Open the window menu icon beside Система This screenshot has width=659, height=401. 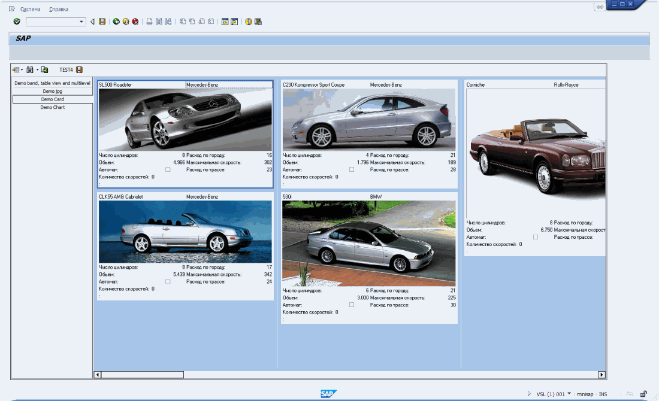[x=12, y=9]
